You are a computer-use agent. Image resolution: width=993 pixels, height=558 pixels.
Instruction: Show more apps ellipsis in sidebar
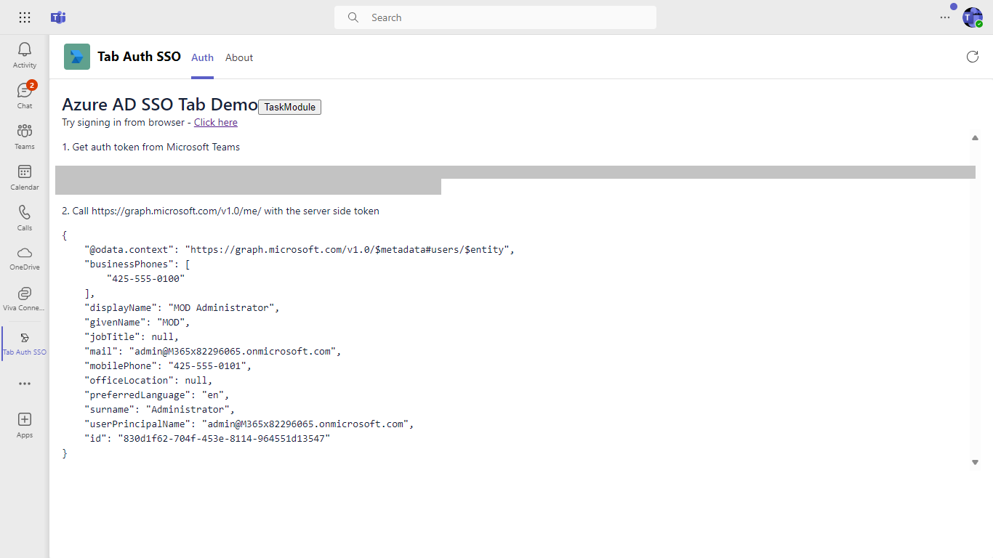25,384
